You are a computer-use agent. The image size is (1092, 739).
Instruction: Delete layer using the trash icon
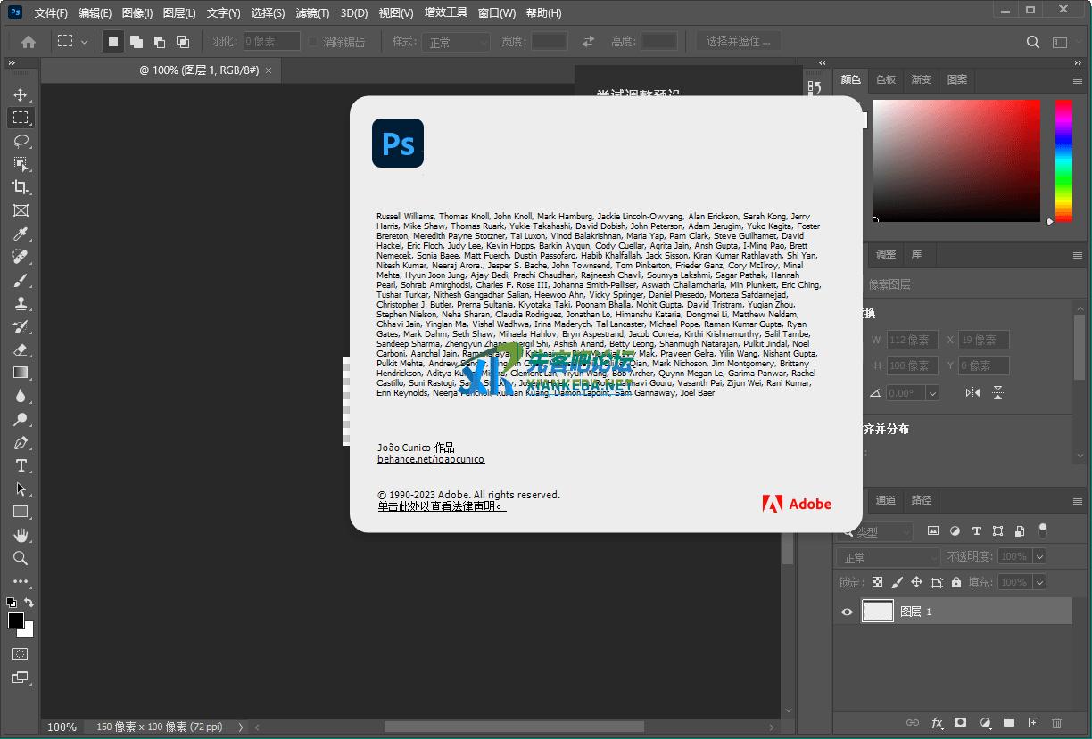coord(1056,722)
